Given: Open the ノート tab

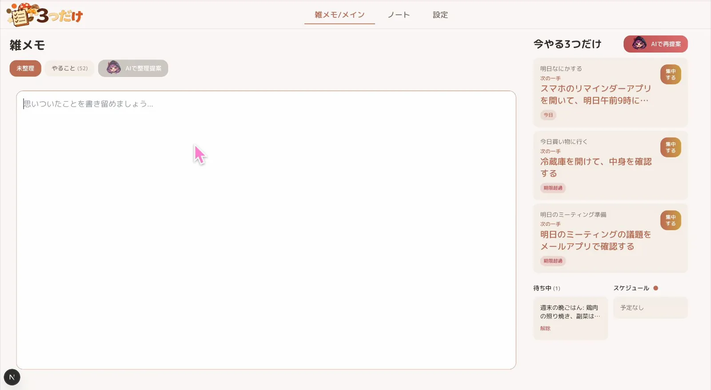Looking at the screenshot, I should click(x=399, y=15).
